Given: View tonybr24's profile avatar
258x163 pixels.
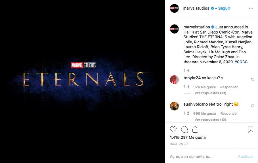Looking at the screenshot, I should coord(174,80).
